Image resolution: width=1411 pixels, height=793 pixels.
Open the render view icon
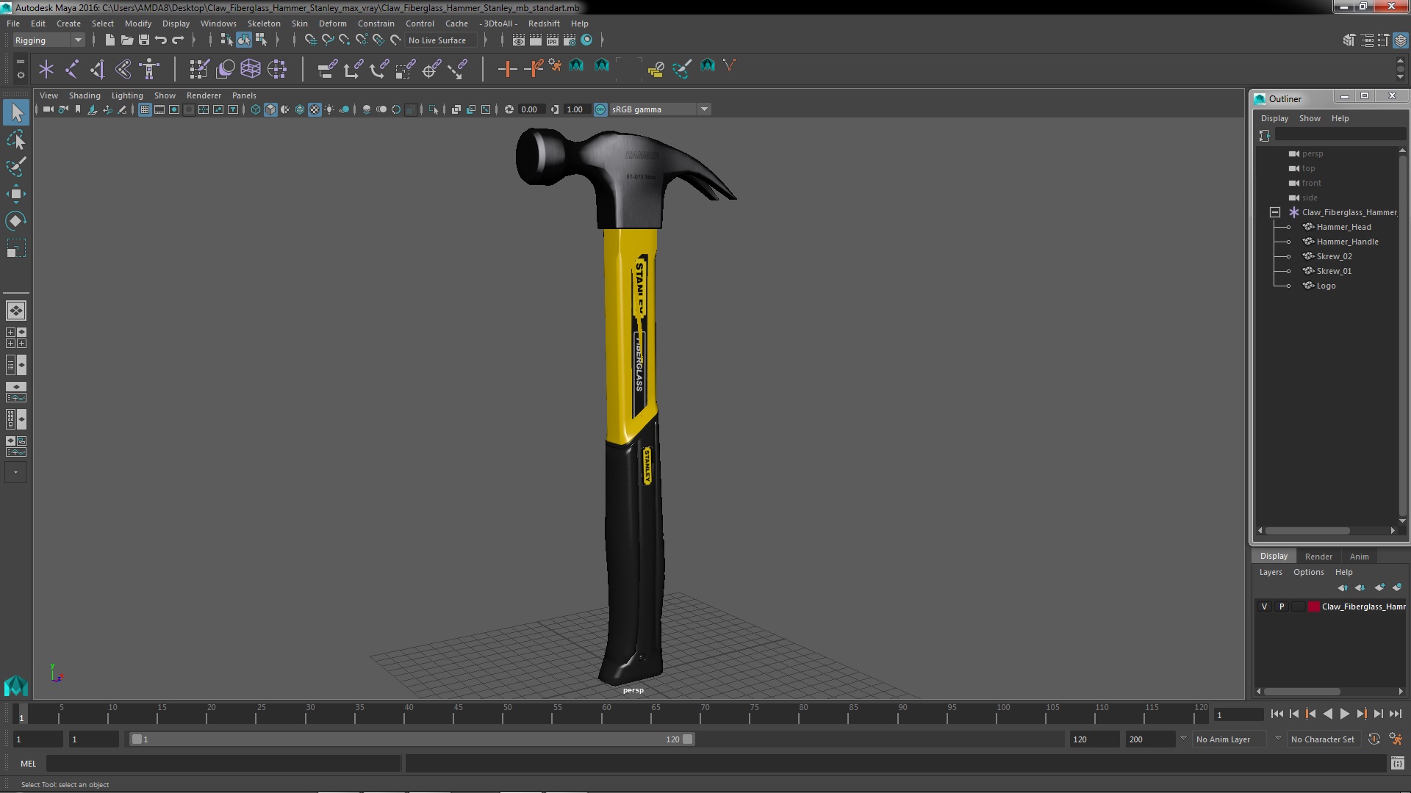518,40
